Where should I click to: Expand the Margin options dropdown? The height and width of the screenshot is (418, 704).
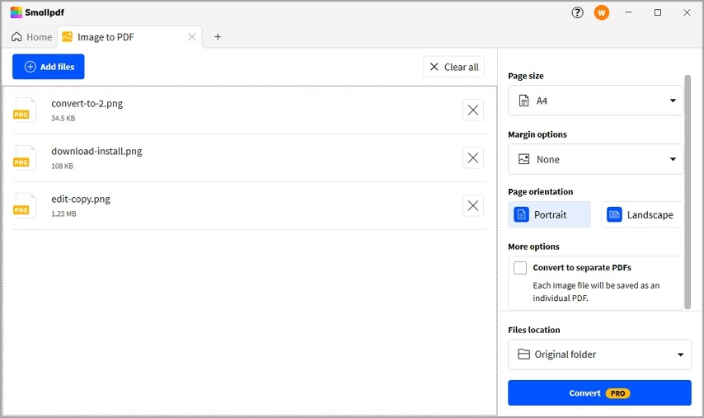pos(595,159)
